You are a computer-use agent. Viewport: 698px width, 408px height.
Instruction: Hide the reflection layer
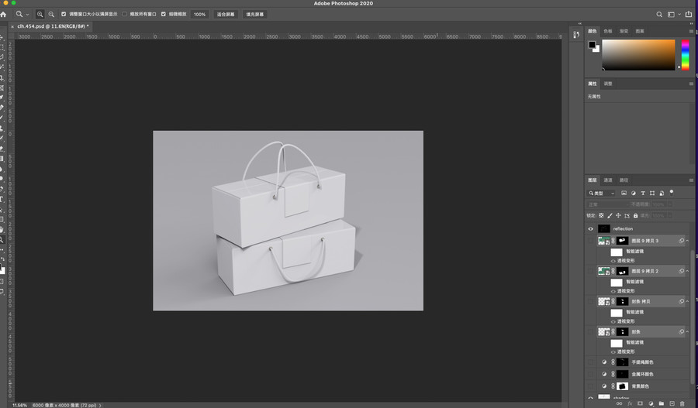(591, 229)
